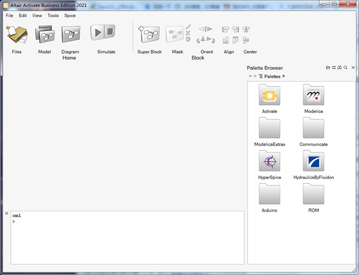The width and height of the screenshot is (359, 275).
Task: Align blocks to right edges
Action: 235,29
